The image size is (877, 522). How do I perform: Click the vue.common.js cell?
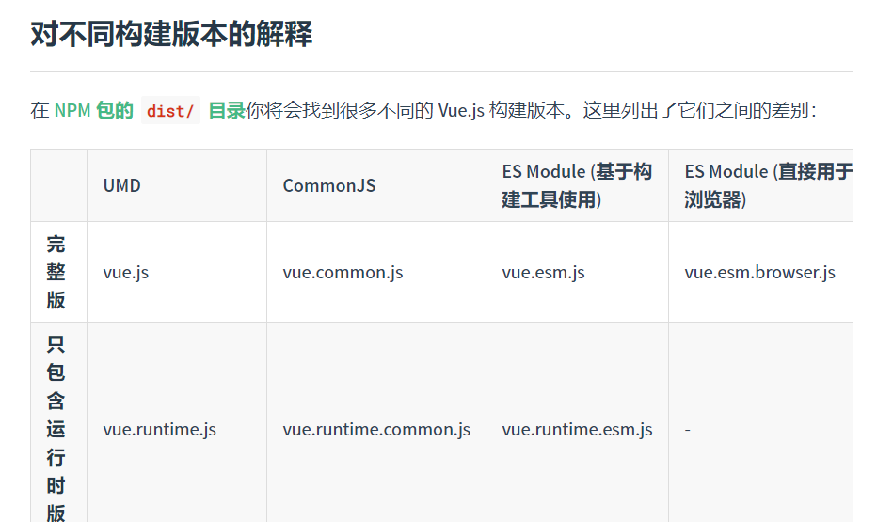click(x=343, y=273)
